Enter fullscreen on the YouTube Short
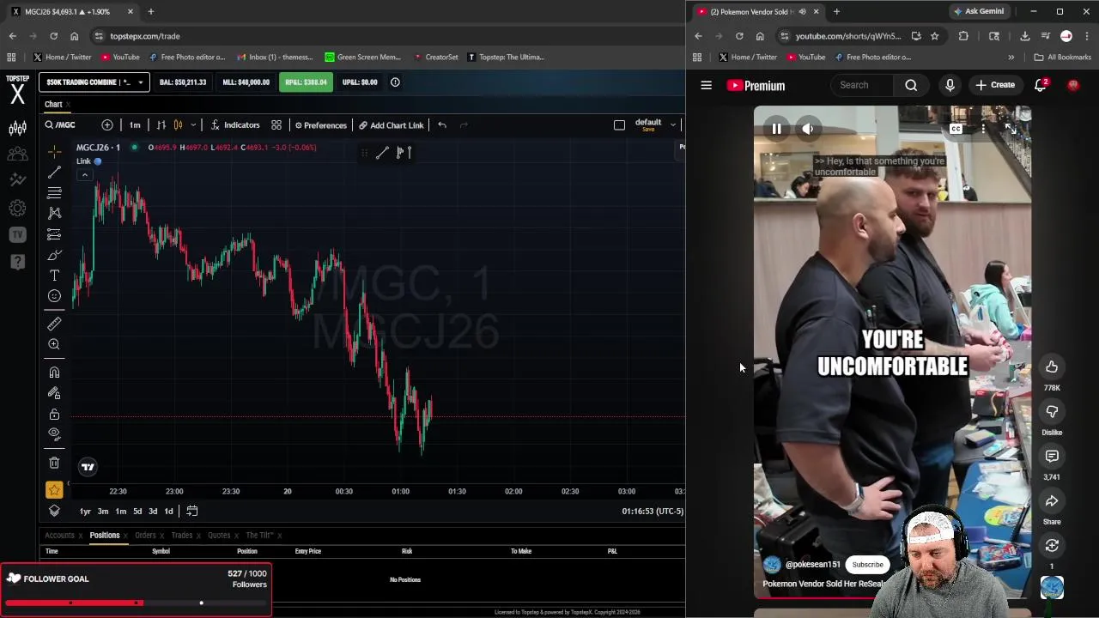This screenshot has height=618, width=1099. tap(1011, 129)
